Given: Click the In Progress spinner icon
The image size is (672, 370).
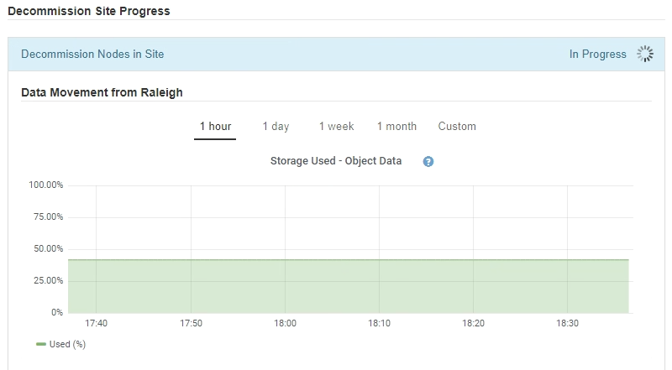Looking at the screenshot, I should point(645,55).
